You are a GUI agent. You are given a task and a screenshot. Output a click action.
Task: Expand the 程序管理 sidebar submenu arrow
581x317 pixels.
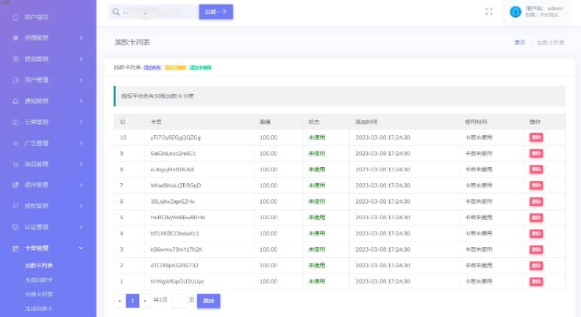click(81, 185)
